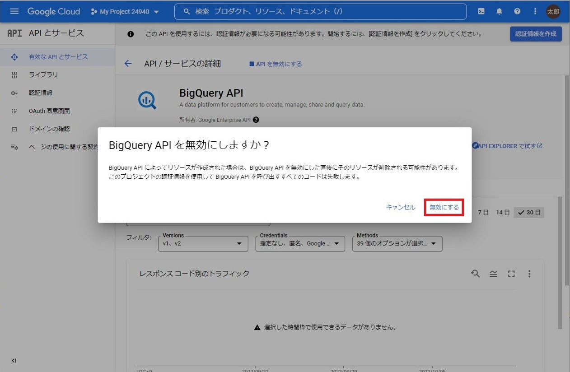Open ライブラリ in the sidebar
Viewport: 570px width, 372px height.
click(57, 75)
